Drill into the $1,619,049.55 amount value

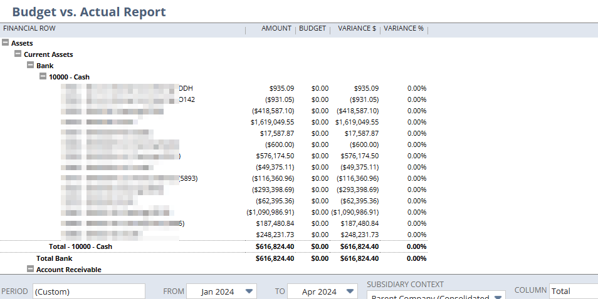[x=272, y=122]
